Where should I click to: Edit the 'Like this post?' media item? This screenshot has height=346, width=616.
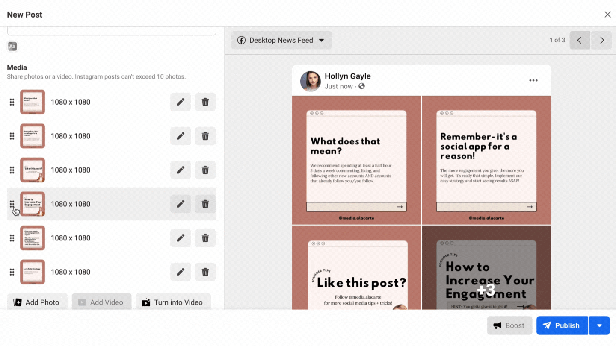[x=181, y=170]
